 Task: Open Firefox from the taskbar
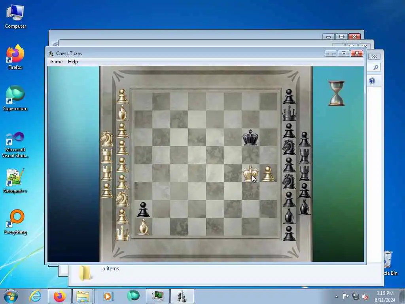pos(59,296)
